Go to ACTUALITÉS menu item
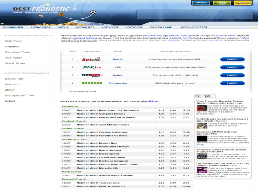Image resolution: width=258 pixels, height=193 pixels. tap(85, 27)
